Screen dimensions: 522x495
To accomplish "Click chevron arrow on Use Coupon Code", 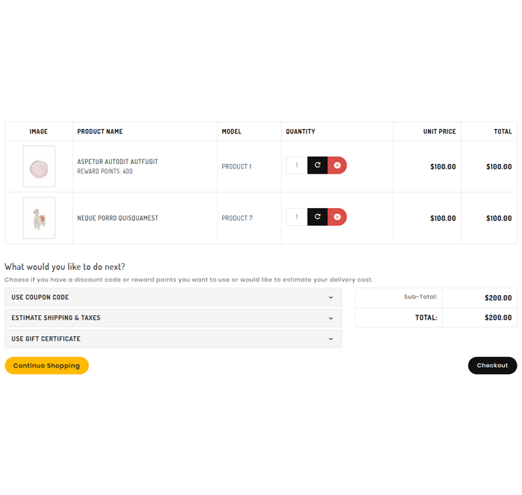I will click(331, 297).
